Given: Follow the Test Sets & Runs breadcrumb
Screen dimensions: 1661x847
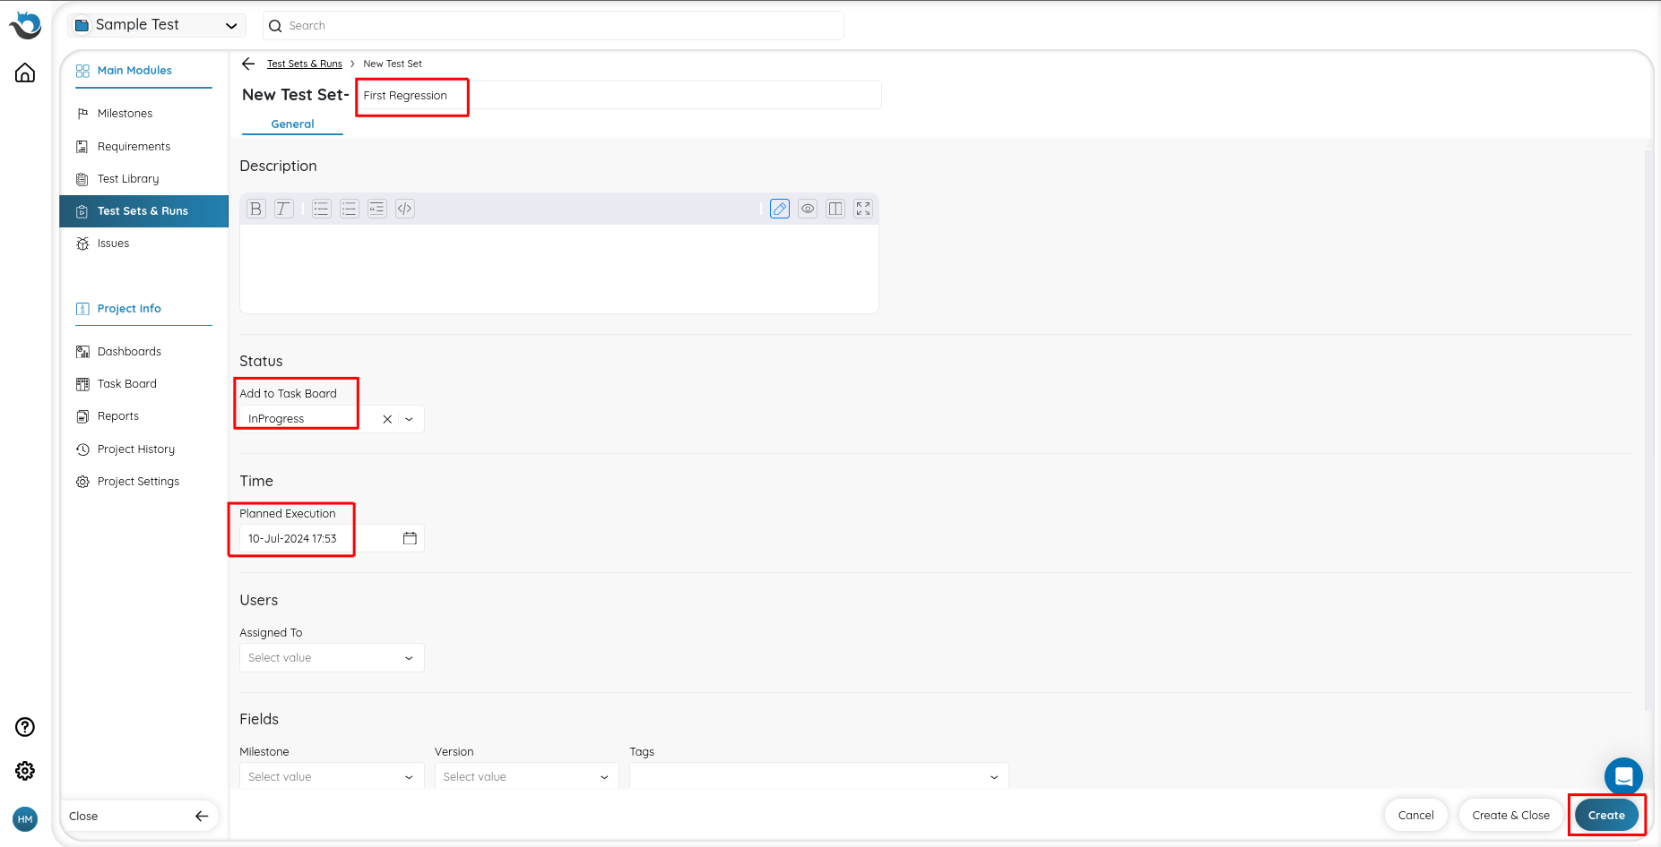Looking at the screenshot, I should pyautogui.click(x=305, y=64).
